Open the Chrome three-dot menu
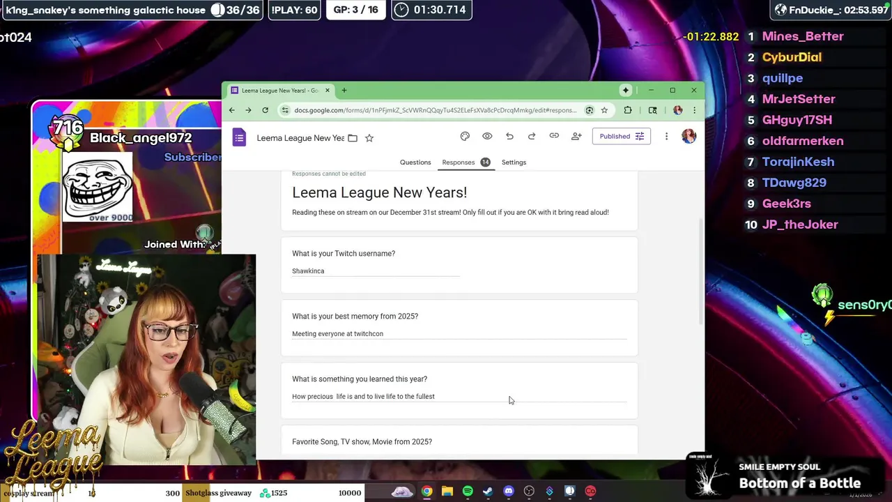 [694, 110]
